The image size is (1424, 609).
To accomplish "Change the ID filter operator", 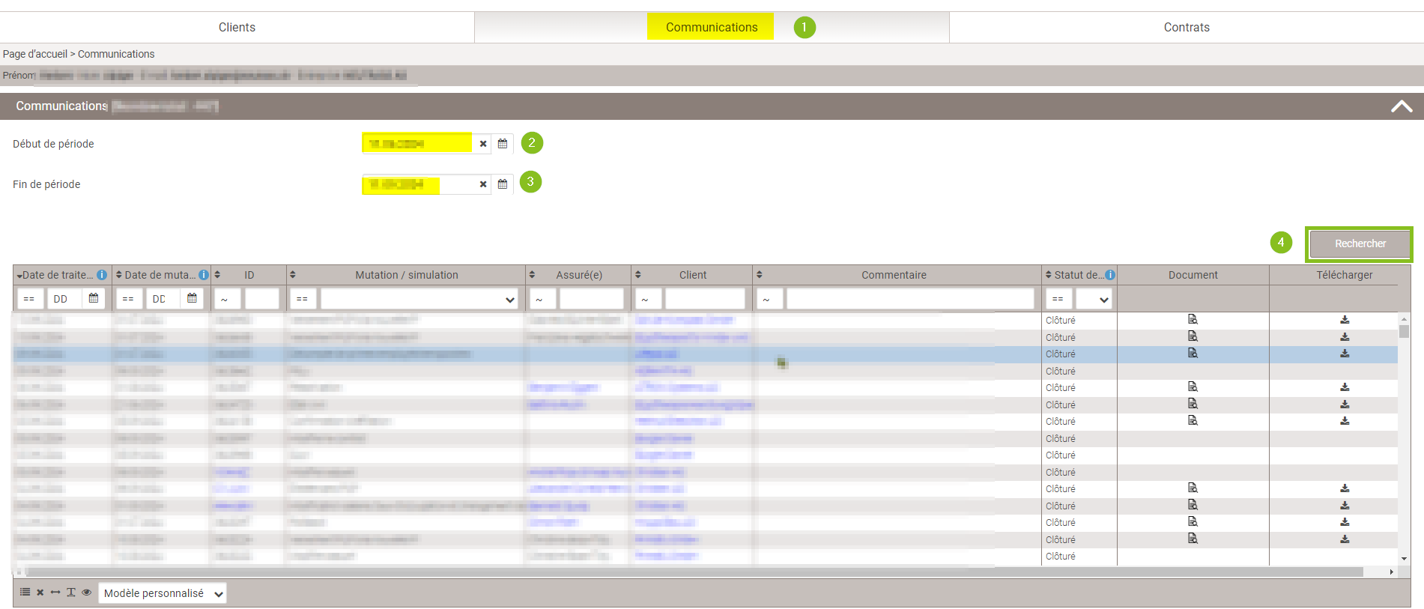I will pos(227,299).
